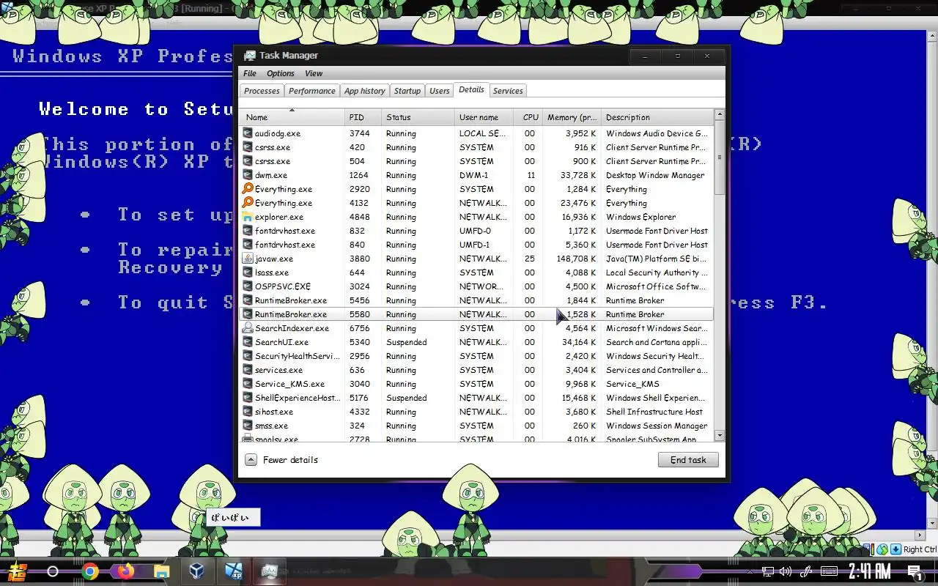Sort by the PID column header
The height and width of the screenshot is (586, 938).
(363, 117)
